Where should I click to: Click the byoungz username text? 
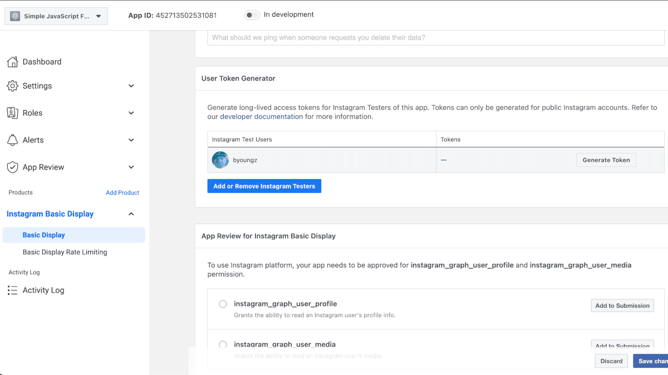coord(244,160)
